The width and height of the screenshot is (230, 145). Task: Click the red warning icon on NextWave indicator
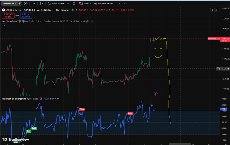(x=92, y=21)
